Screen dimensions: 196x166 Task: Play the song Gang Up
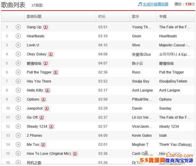tap(18, 27)
